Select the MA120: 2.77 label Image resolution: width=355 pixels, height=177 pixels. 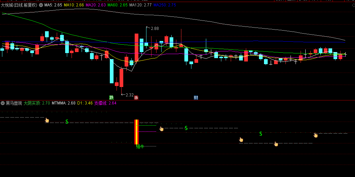click(x=140, y=5)
